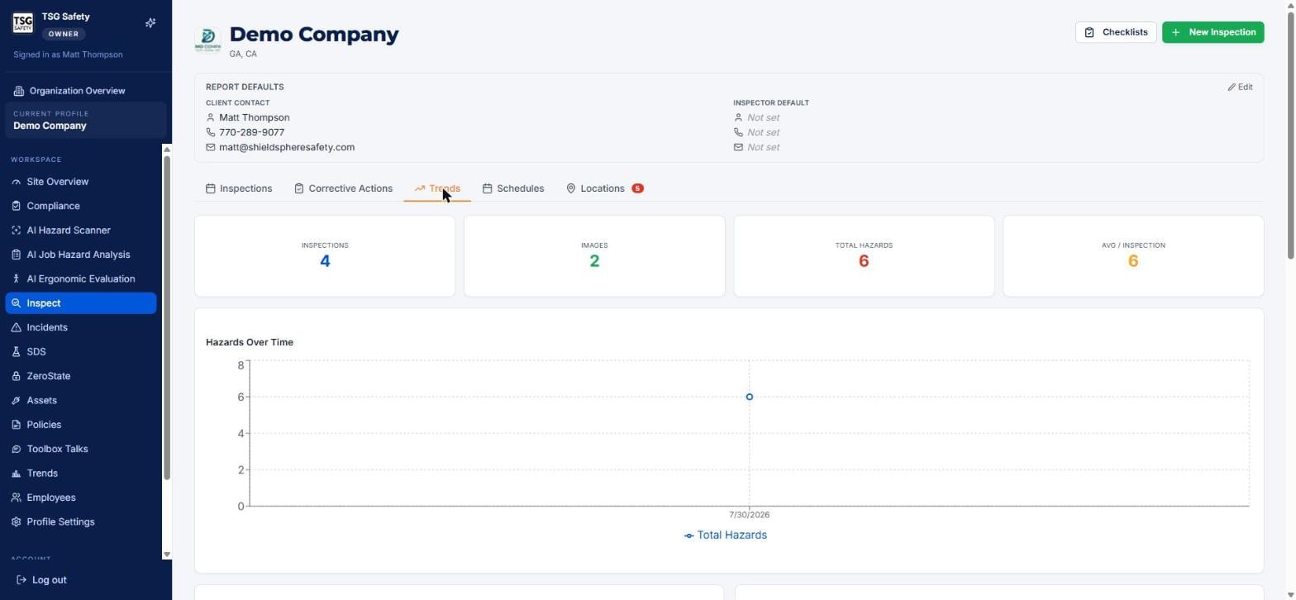Viewport: 1296px width, 600px height.
Task: Open the Schedules tab
Action: pyautogui.click(x=513, y=188)
